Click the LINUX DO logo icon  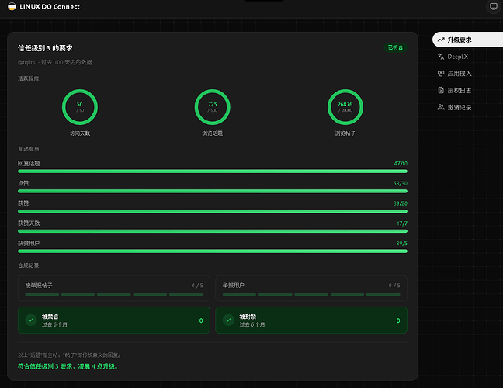click(12, 6)
